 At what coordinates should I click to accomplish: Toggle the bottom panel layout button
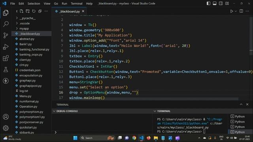point(215,4)
